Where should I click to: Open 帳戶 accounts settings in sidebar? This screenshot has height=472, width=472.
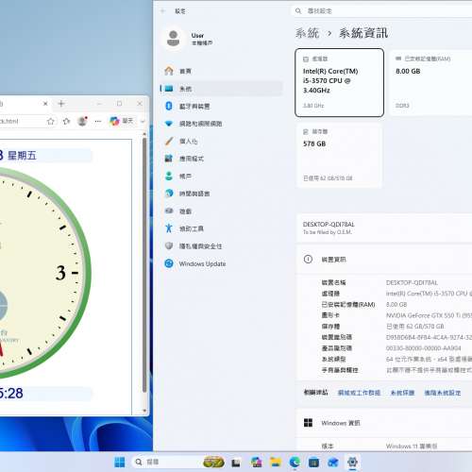(x=221, y=177)
